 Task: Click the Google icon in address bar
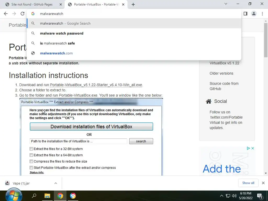click(x=33, y=14)
